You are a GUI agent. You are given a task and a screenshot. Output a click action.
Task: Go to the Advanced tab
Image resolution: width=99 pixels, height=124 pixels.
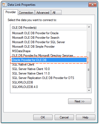tap(43, 13)
